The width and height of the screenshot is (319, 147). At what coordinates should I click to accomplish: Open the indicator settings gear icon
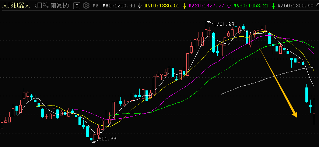click(86, 6)
